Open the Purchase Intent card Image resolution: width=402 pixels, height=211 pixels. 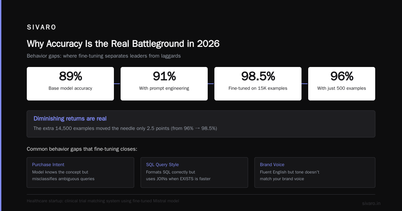tap(80, 172)
